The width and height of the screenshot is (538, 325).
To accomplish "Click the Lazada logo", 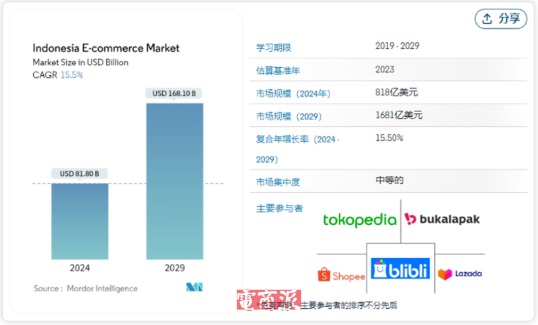I will click(460, 274).
